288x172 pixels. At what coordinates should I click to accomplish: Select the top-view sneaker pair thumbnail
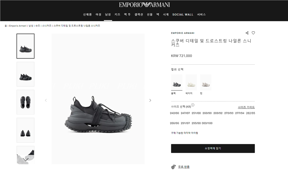(x=26, y=102)
